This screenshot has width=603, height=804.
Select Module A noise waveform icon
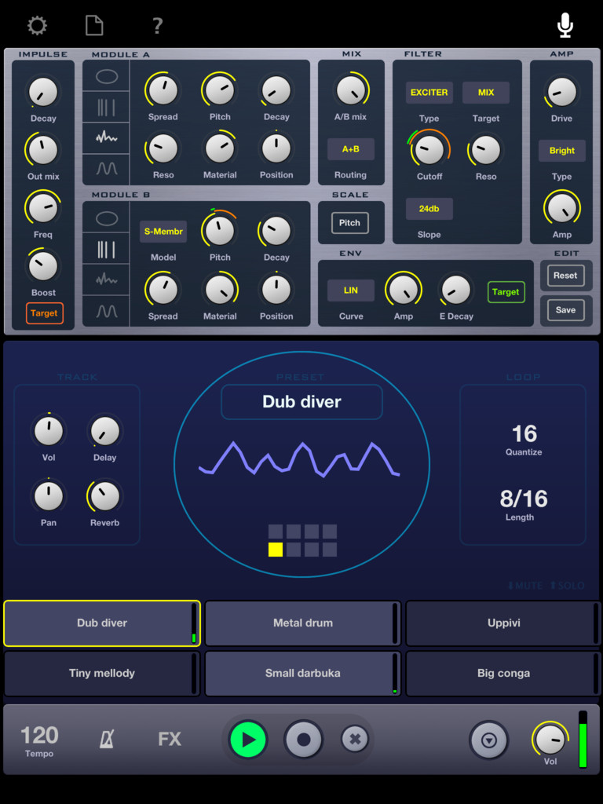[x=107, y=137]
